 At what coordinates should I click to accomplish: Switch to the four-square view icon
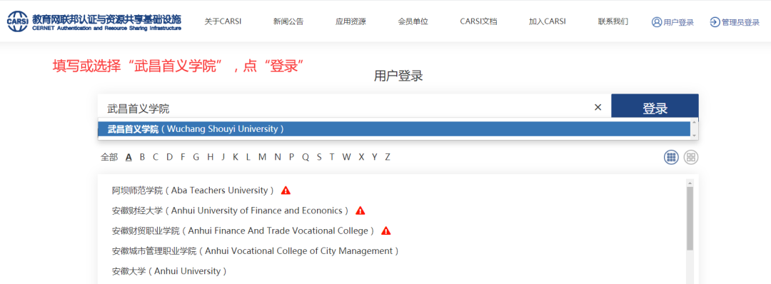pos(691,157)
